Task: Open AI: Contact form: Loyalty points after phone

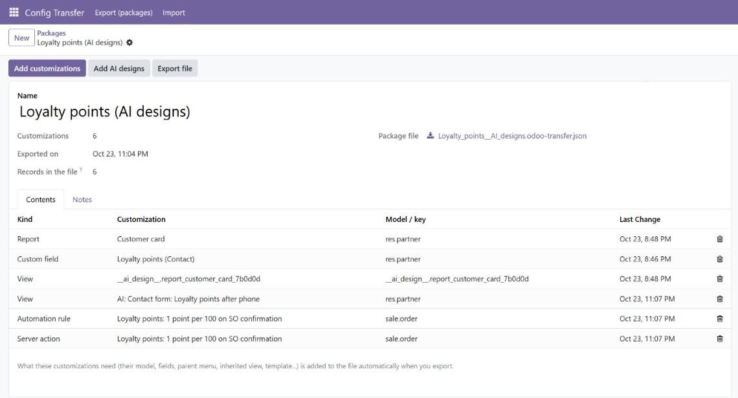Action: 188,299
